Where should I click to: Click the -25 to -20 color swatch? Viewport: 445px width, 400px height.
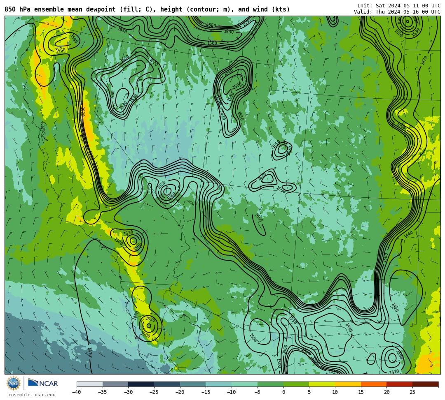pyautogui.click(x=167, y=384)
